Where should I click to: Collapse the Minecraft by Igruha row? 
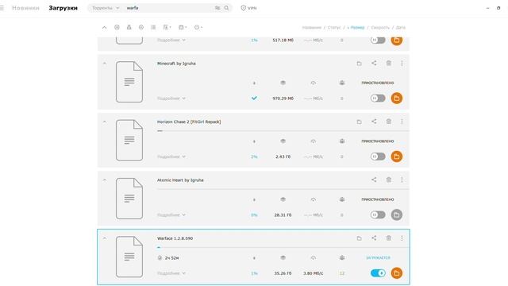coord(104,64)
